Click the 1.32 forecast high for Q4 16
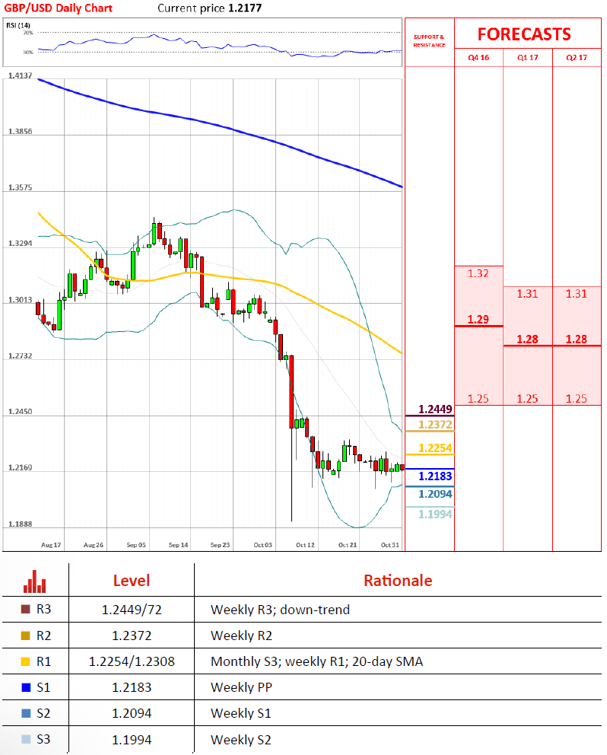The width and height of the screenshot is (607, 755). (478, 273)
